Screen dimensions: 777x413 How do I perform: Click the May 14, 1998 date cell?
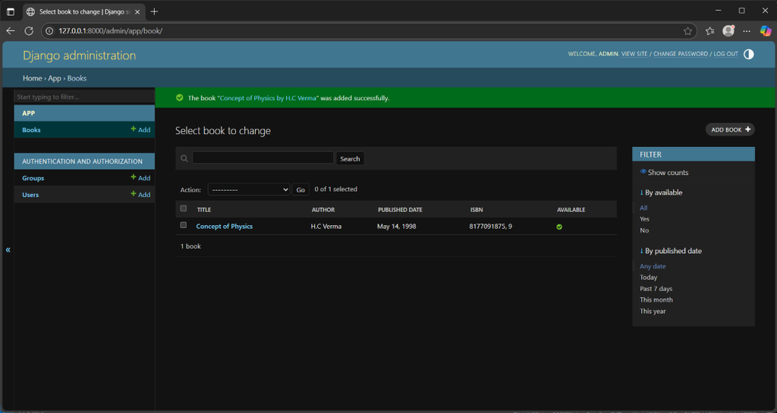coord(396,227)
